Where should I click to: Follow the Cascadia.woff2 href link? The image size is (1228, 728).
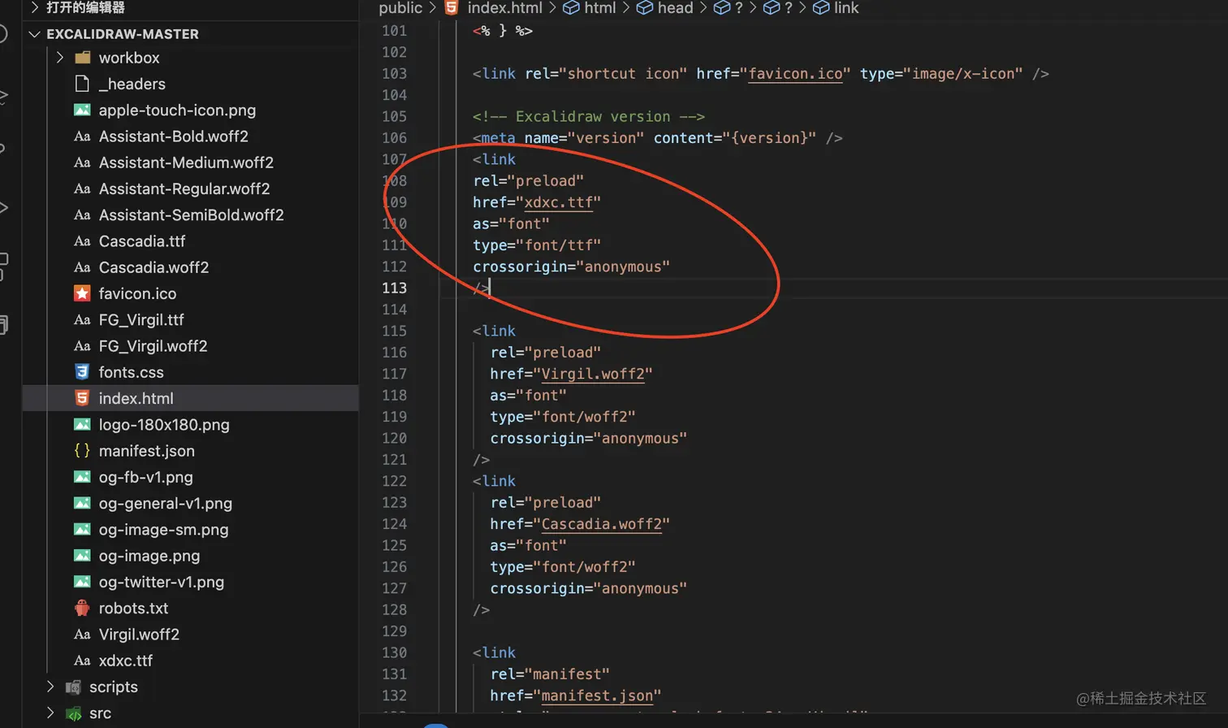601,524
